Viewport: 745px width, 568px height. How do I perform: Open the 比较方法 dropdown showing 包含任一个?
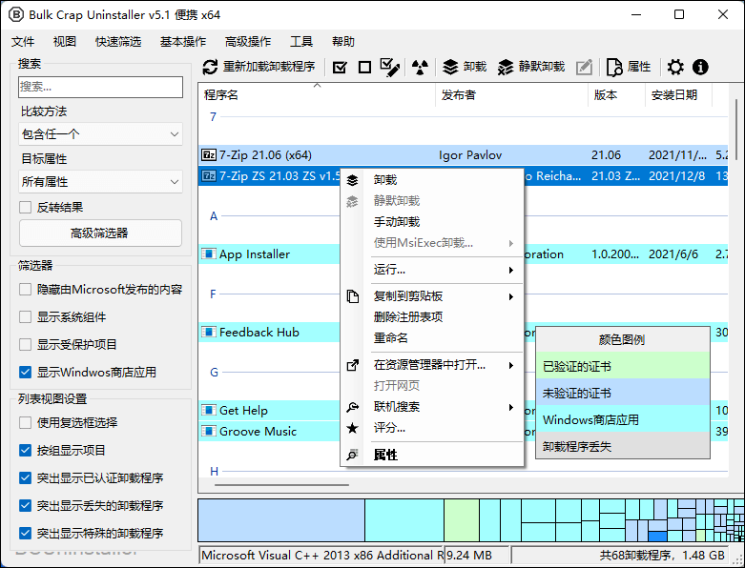[100, 134]
